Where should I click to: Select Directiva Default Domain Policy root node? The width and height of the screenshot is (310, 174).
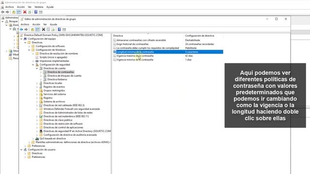pyautogui.click(x=63, y=35)
